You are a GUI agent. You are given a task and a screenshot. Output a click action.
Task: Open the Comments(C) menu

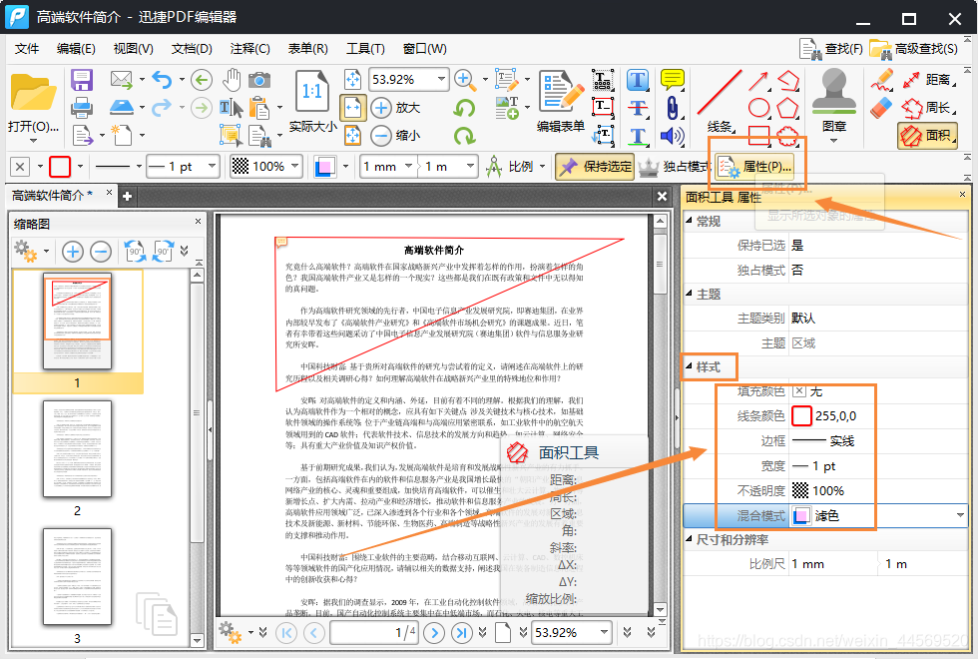250,49
